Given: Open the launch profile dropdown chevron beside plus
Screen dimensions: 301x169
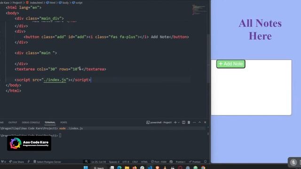Looking at the screenshot, I should 179,123.
